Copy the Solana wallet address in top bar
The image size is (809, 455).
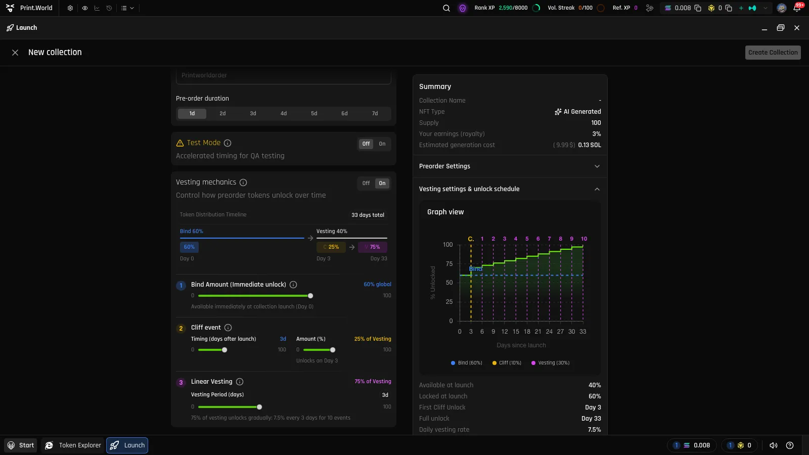[698, 8]
